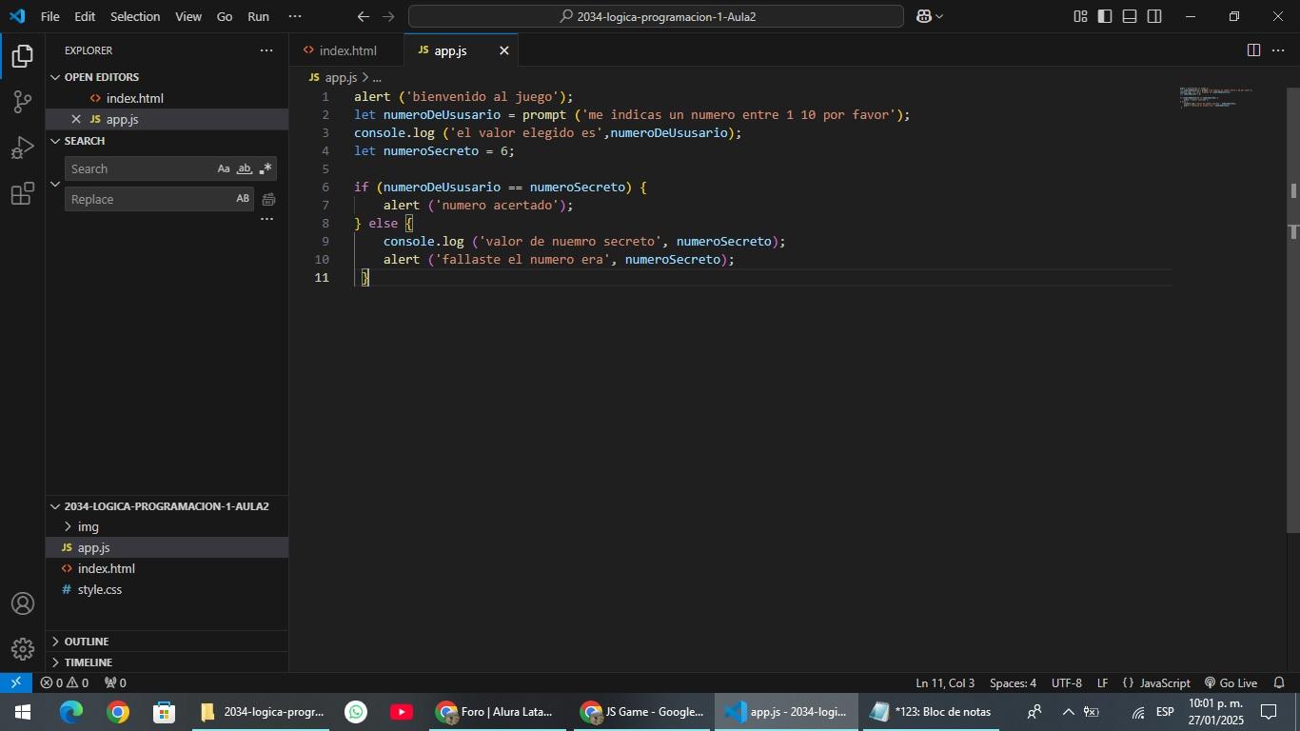Start Go Live server
Screen dimensions: 1300x731
pos(1231,682)
